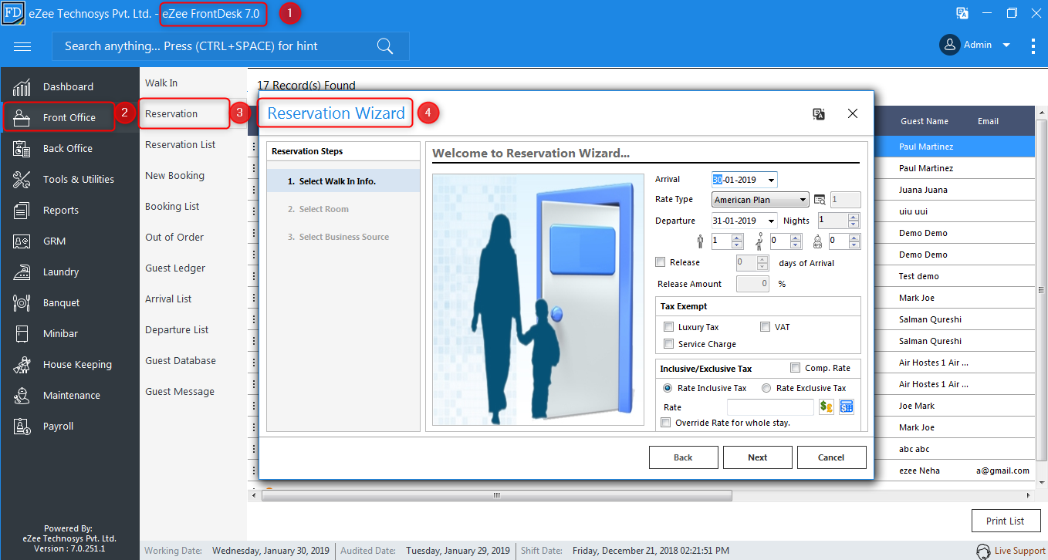Click the Cancel button in wizard
The image size is (1048, 560).
coord(832,457)
